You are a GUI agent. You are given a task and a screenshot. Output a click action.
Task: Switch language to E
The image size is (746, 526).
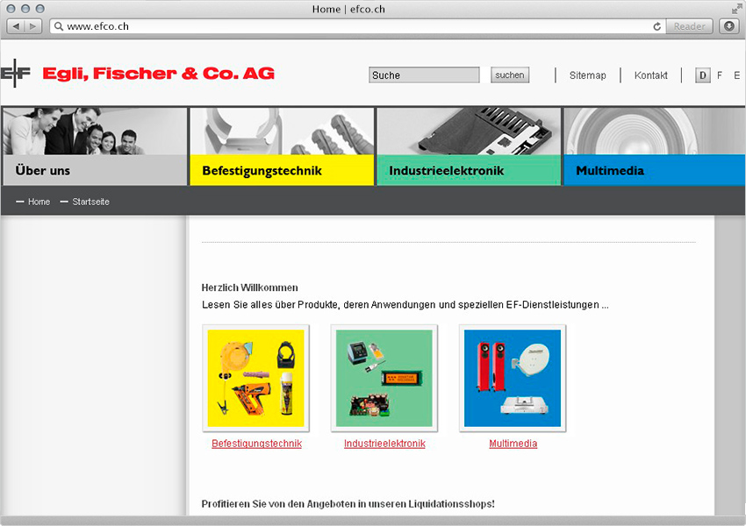pyautogui.click(x=736, y=75)
